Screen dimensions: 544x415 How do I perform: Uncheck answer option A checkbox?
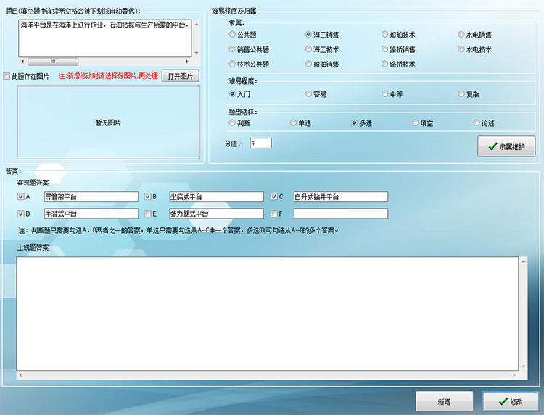[20, 196]
